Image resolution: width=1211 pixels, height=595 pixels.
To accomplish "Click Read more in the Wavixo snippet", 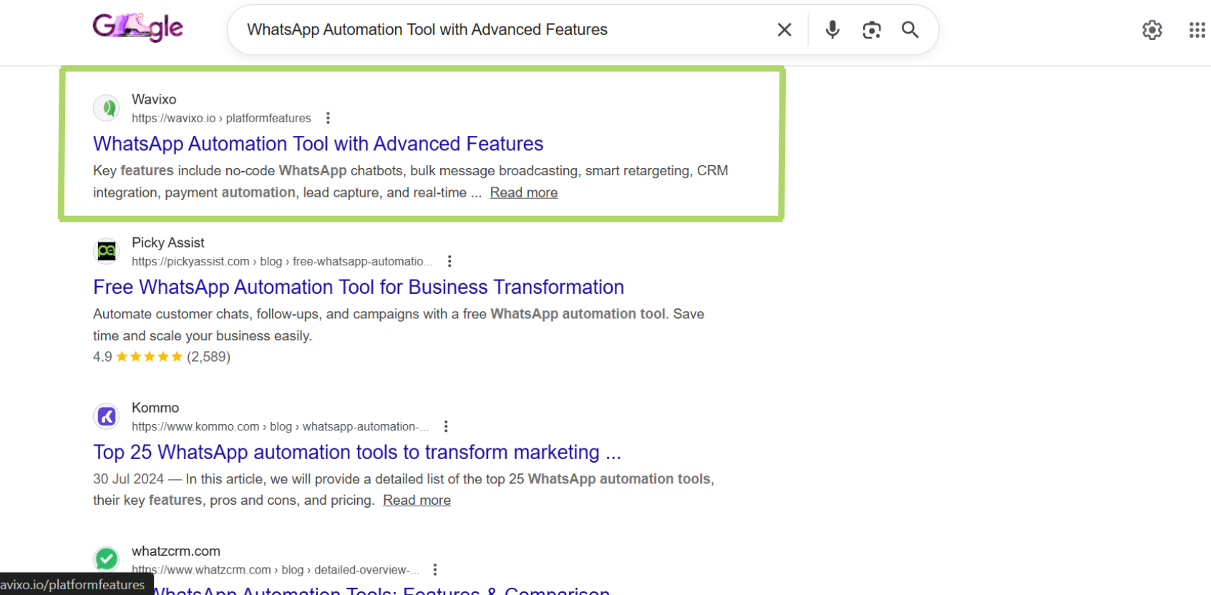I will [x=523, y=192].
